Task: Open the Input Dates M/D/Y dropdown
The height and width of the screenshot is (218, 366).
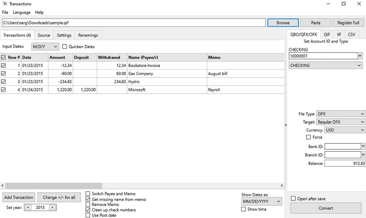Action: point(45,47)
